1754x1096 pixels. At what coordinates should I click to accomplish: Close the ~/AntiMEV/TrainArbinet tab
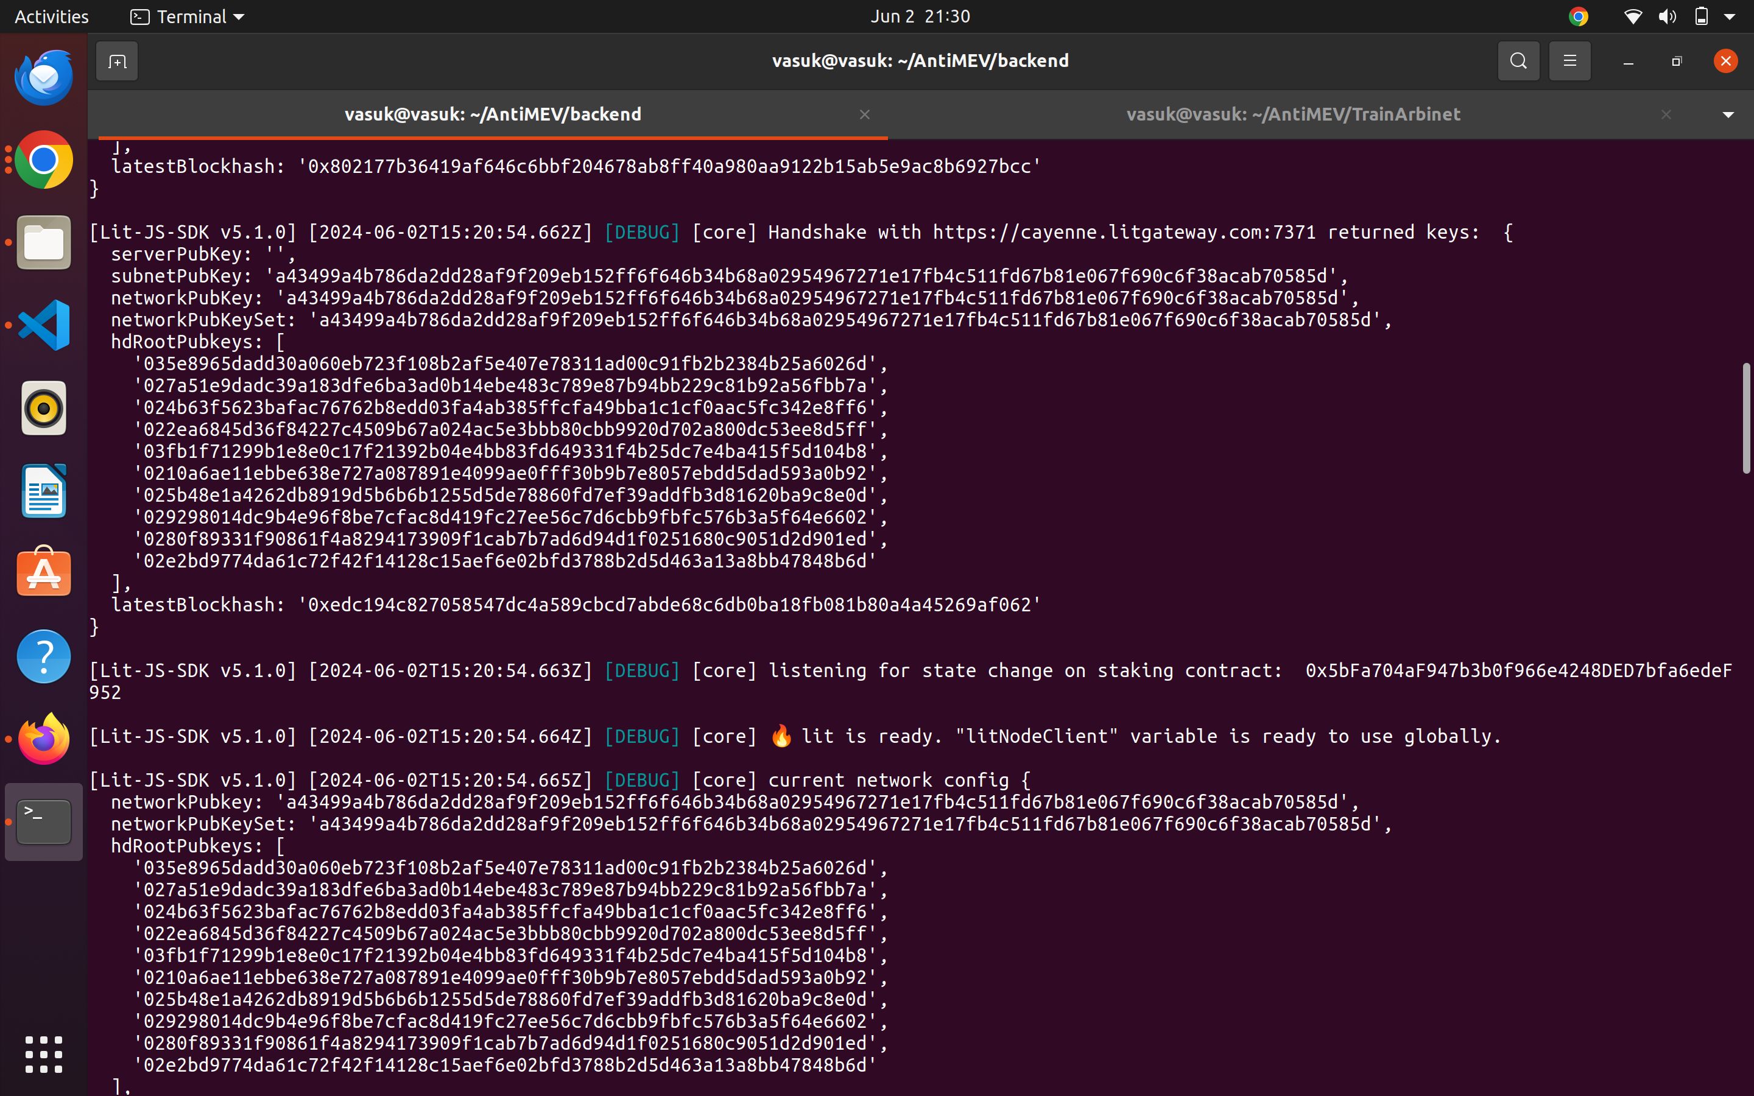pyautogui.click(x=1666, y=114)
